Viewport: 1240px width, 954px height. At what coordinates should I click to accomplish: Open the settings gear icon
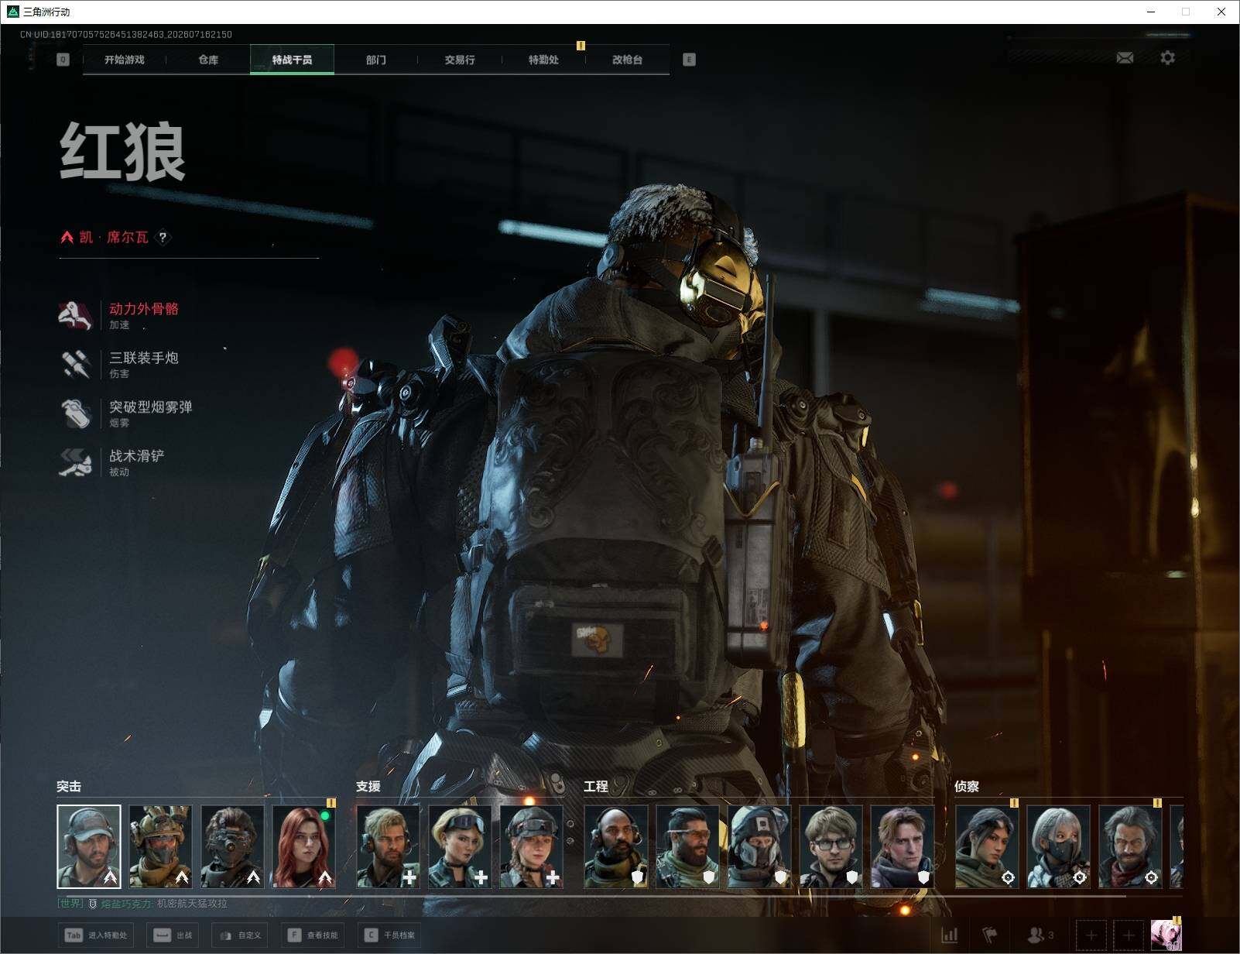[1167, 58]
